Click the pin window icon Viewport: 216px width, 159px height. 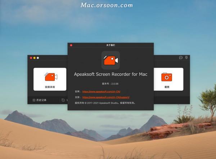pos(186,58)
